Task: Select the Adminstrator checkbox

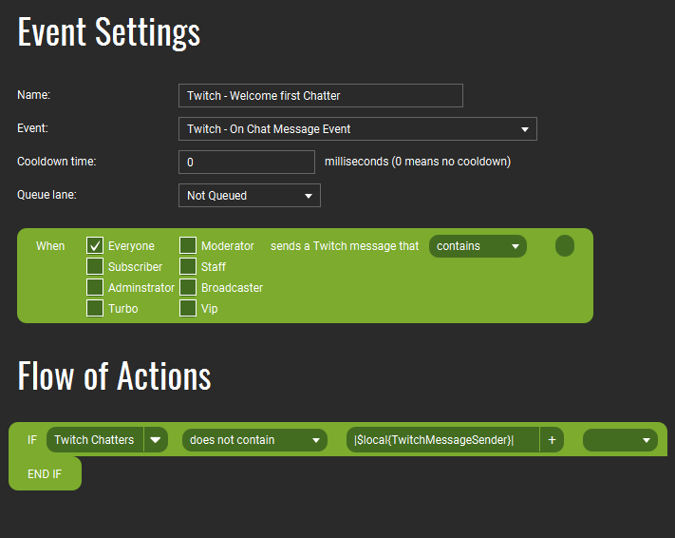Action: click(95, 287)
